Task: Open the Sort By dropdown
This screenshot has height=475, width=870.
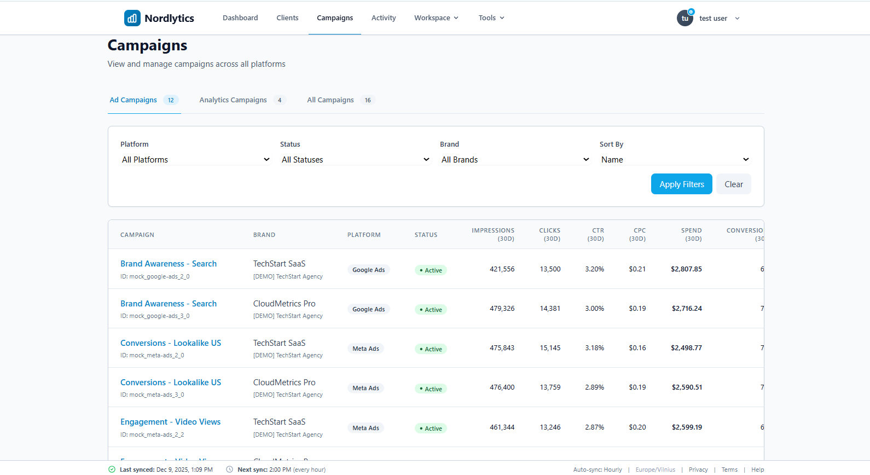Action: coord(675,160)
